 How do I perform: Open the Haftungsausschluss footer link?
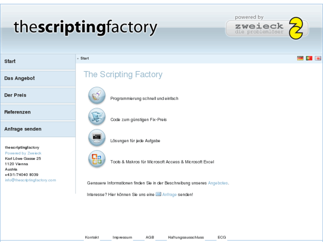(186, 237)
